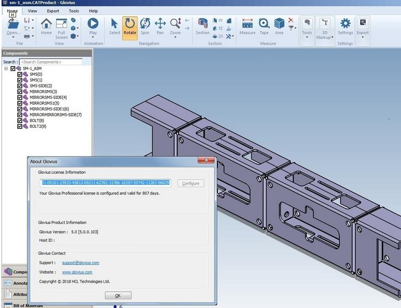Expand the Zoom dropdown arrow
Viewport: 401px width, 308px height.
[176, 37]
